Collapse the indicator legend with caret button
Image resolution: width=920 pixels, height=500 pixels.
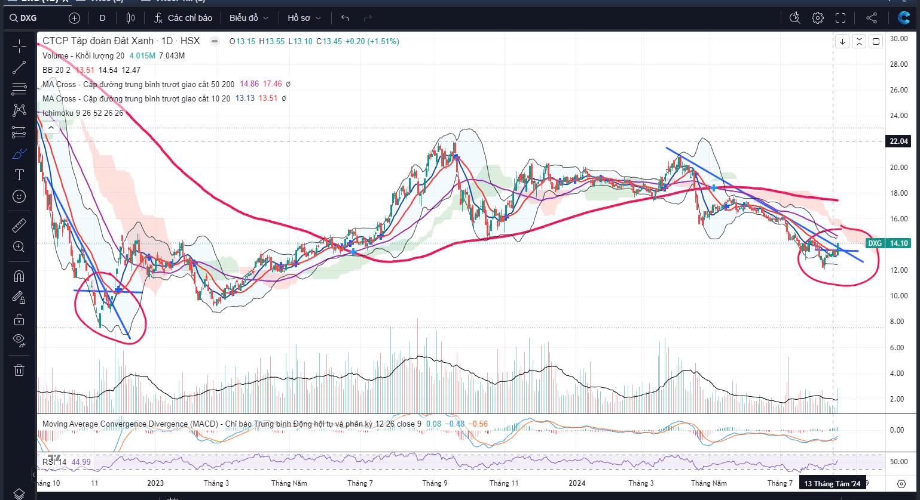tap(51, 127)
